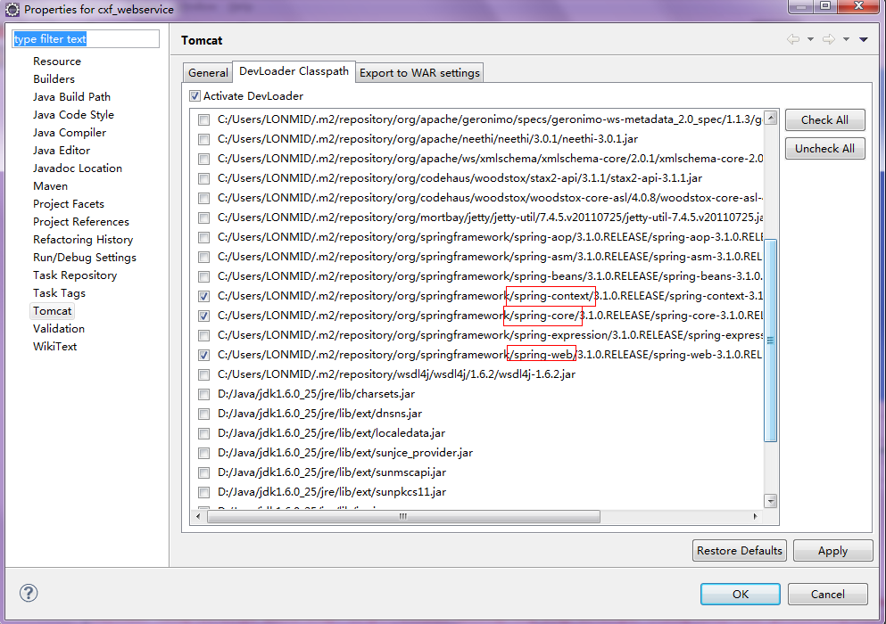Open the Validation page

point(59,329)
